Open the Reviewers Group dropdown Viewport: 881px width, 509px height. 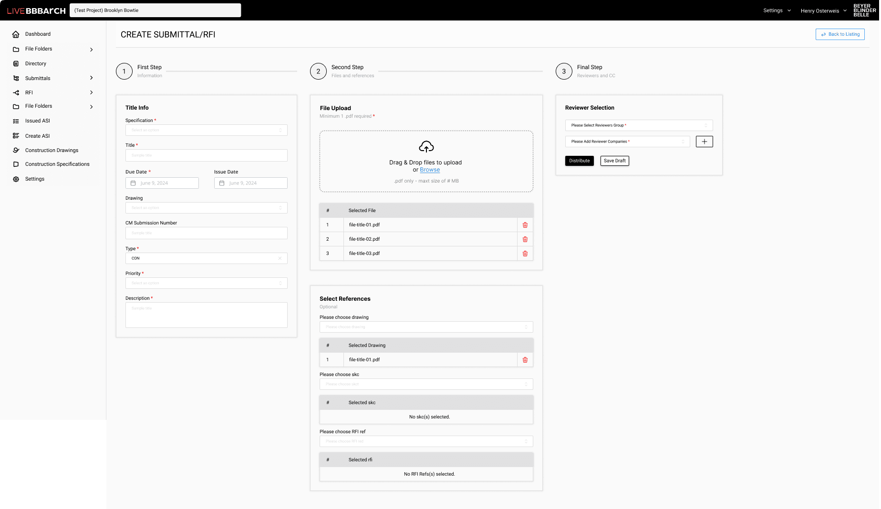pyautogui.click(x=639, y=125)
